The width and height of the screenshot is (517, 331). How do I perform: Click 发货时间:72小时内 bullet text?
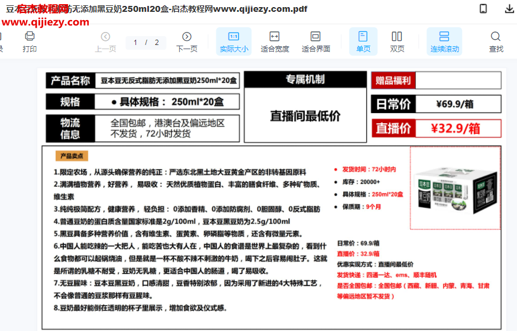369,169
